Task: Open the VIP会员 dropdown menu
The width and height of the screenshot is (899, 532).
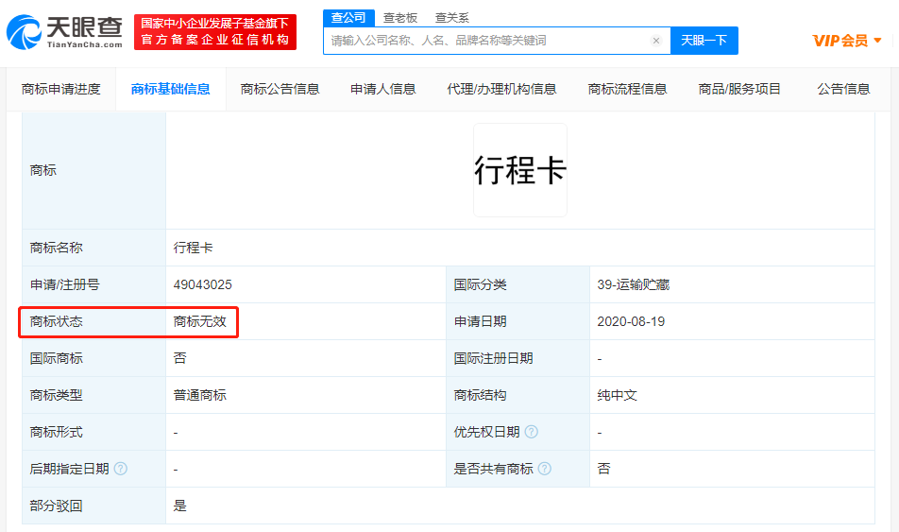Action: tap(847, 41)
